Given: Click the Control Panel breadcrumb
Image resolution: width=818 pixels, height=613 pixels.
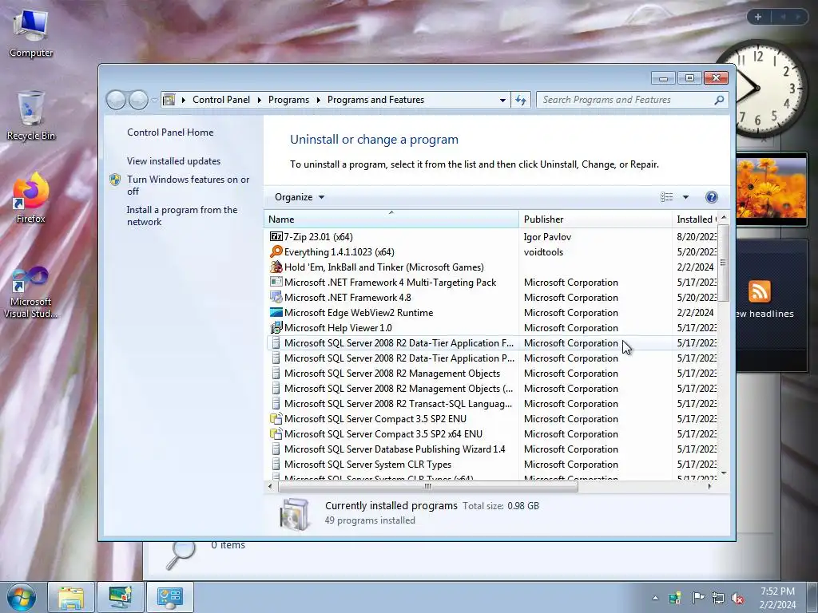Looking at the screenshot, I should [x=221, y=100].
